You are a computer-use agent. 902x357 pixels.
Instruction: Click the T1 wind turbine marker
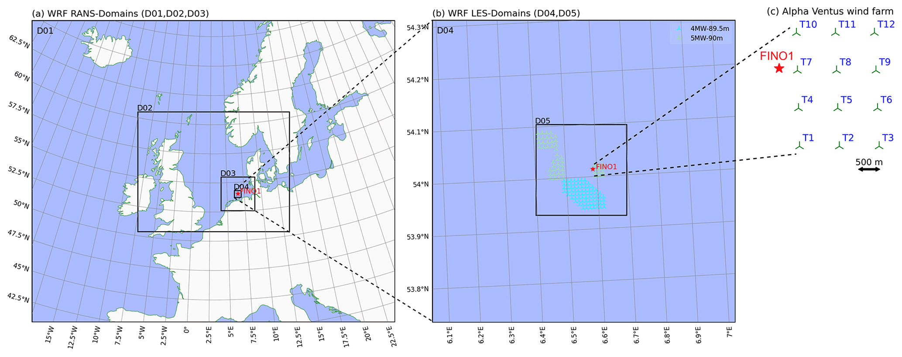coord(799,145)
